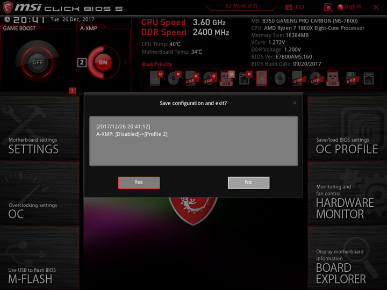The image size is (387, 290).
Task: Select the UEFI network boot icon
Action: point(245,78)
